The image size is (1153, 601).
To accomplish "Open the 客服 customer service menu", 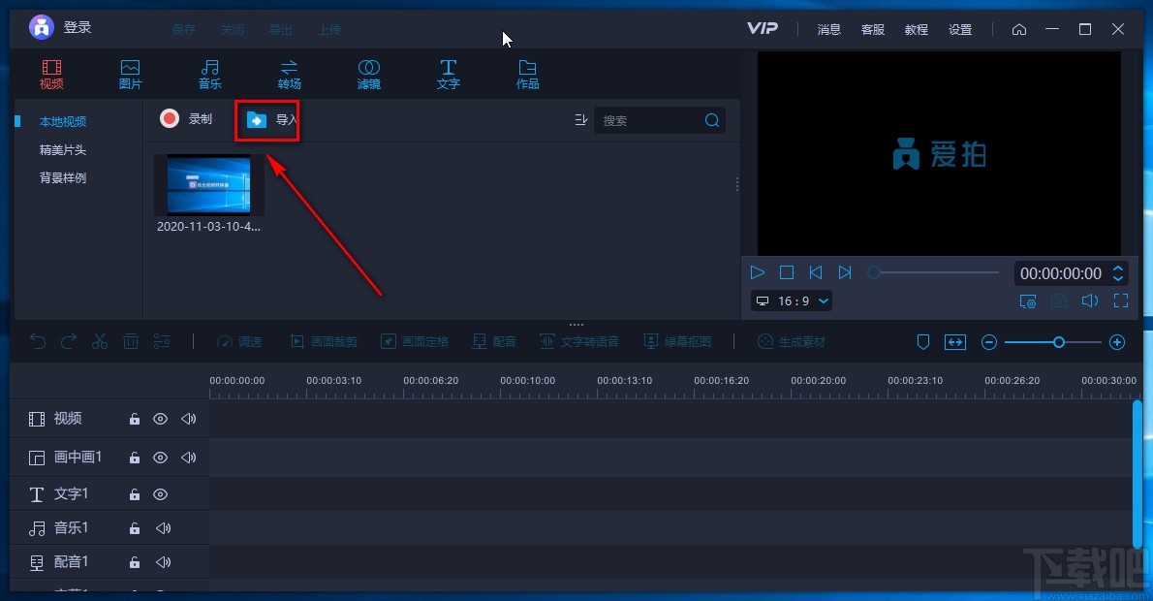I will [x=873, y=29].
